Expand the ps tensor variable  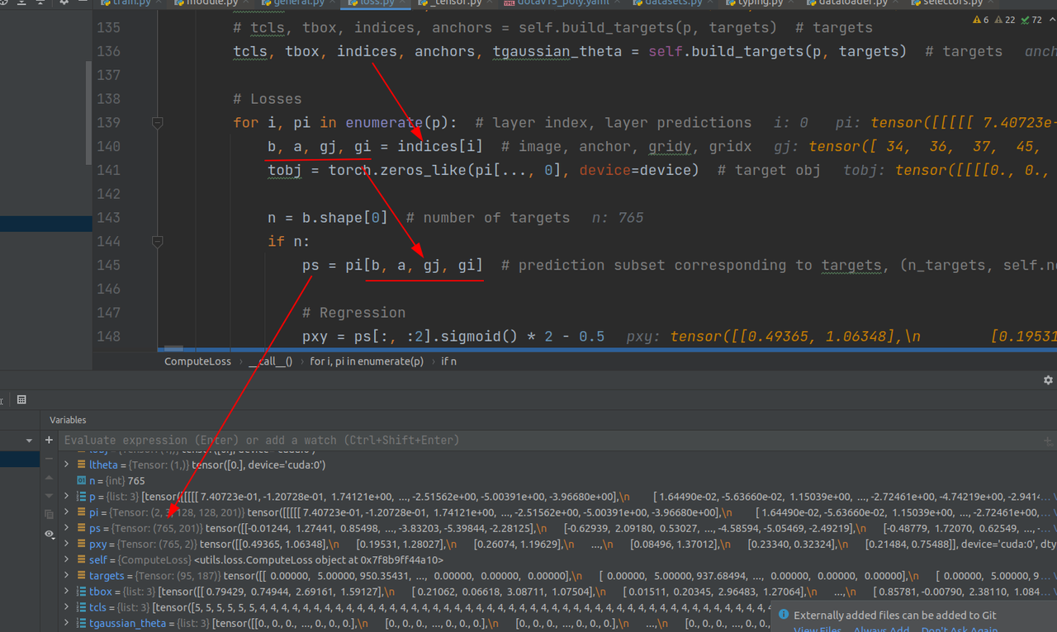point(67,528)
